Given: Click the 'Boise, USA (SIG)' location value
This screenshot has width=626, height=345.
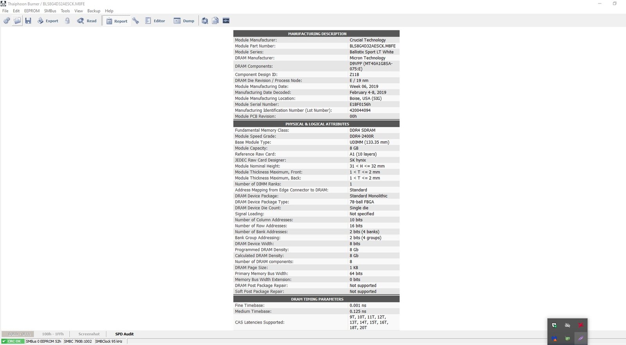Looking at the screenshot, I should [x=365, y=98].
